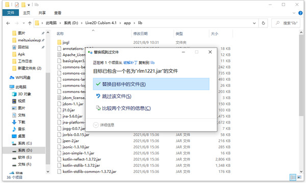Open 桌面 in the navigation pane
This screenshot has height=183, width=306.
[21, 136]
